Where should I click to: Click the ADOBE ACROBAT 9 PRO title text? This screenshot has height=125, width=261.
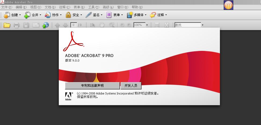[x=89, y=56]
